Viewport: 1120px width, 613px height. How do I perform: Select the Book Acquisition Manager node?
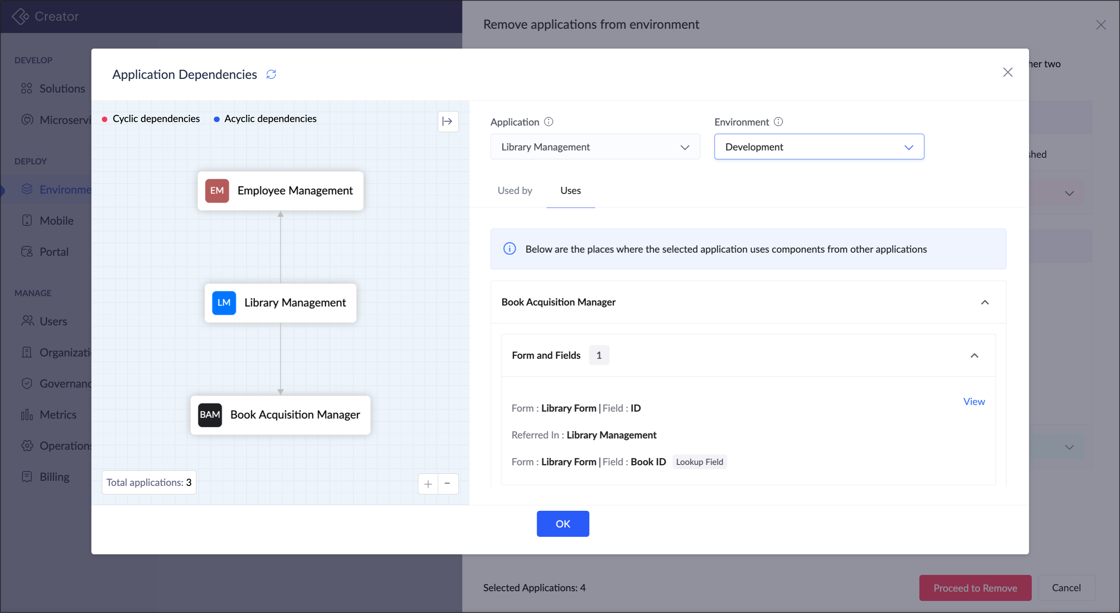tap(280, 414)
